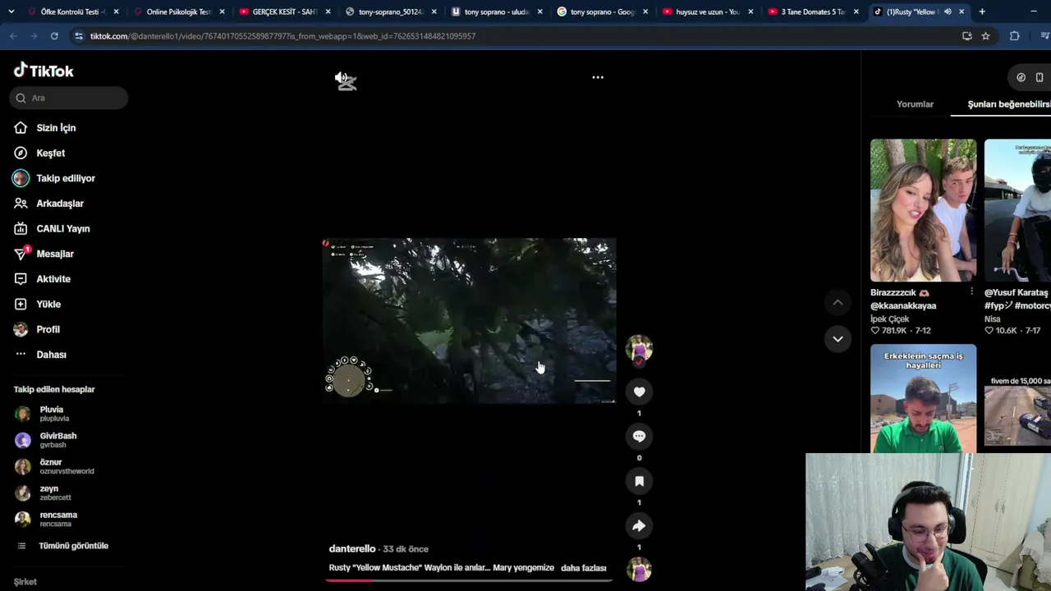Follow the creator via avatar plus badge
The image size is (1051, 591).
click(639, 362)
